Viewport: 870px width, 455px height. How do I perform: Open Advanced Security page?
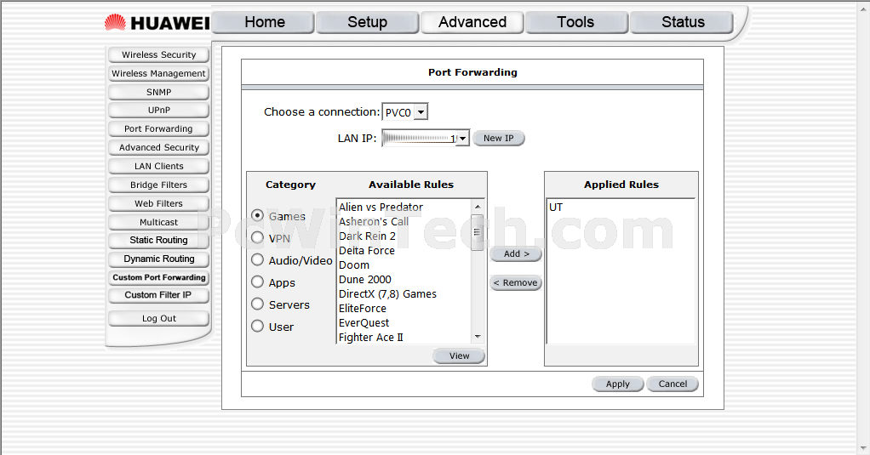click(x=158, y=147)
